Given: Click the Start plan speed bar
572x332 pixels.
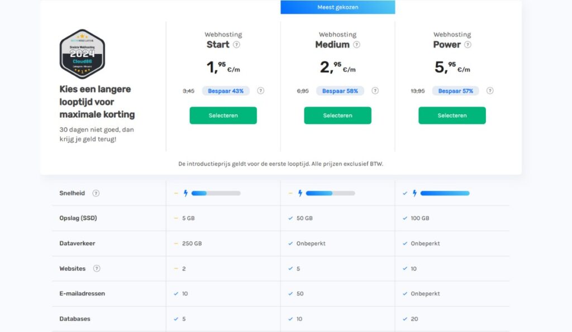Looking at the screenshot, I should (216, 193).
